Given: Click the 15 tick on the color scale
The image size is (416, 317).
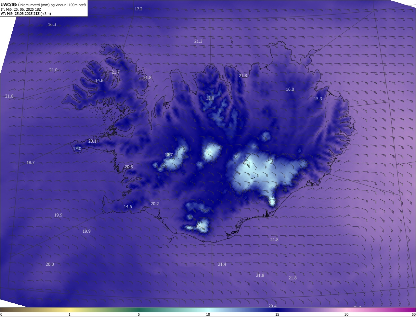Looking at the screenshot, I should [277, 314].
